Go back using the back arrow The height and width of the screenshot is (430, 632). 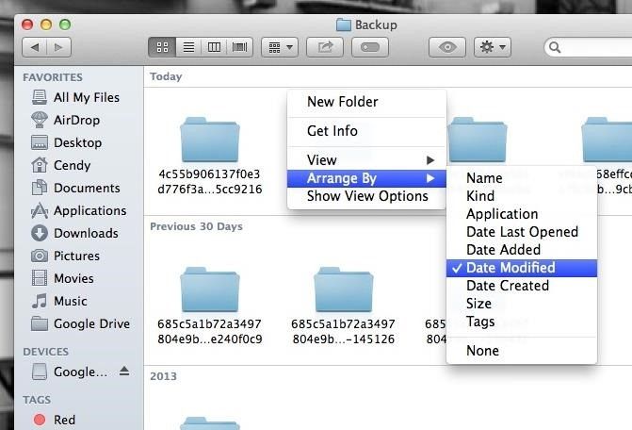pos(35,46)
